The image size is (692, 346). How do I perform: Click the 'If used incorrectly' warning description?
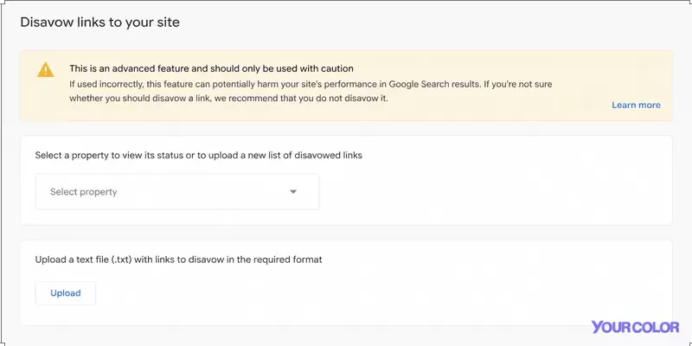pyautogui.click(x=311, y=91)
